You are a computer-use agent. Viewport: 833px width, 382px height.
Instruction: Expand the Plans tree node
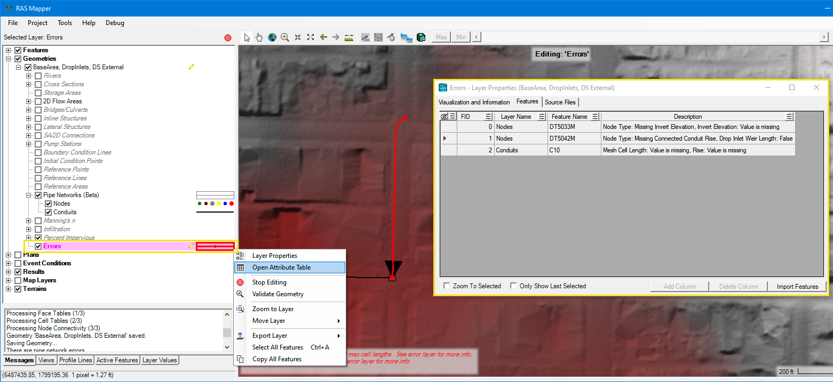[x=9, y=255]
